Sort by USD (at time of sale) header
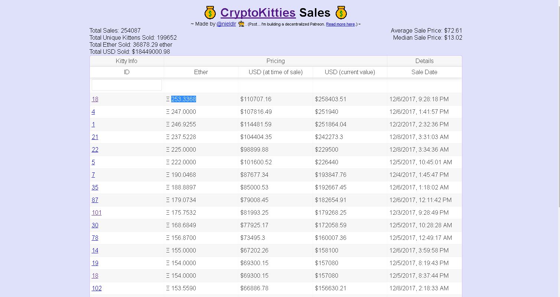The image size is (560, 297). pyautogui.click(x=276, y=72)
